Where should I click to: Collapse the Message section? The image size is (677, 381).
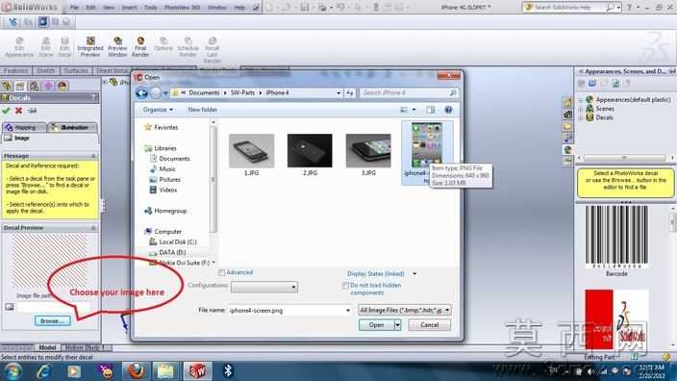pos(93,156)
